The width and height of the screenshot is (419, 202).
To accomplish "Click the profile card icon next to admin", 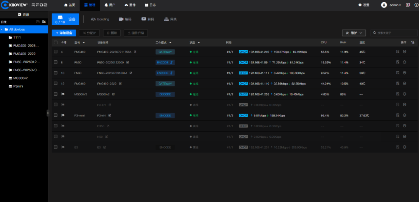I will click(408, 5).
